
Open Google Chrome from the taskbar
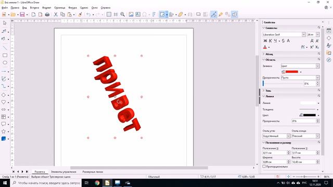coord(97,183)
